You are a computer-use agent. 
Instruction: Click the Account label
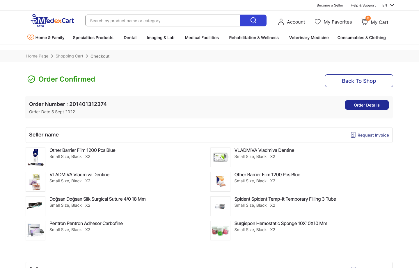296,22
